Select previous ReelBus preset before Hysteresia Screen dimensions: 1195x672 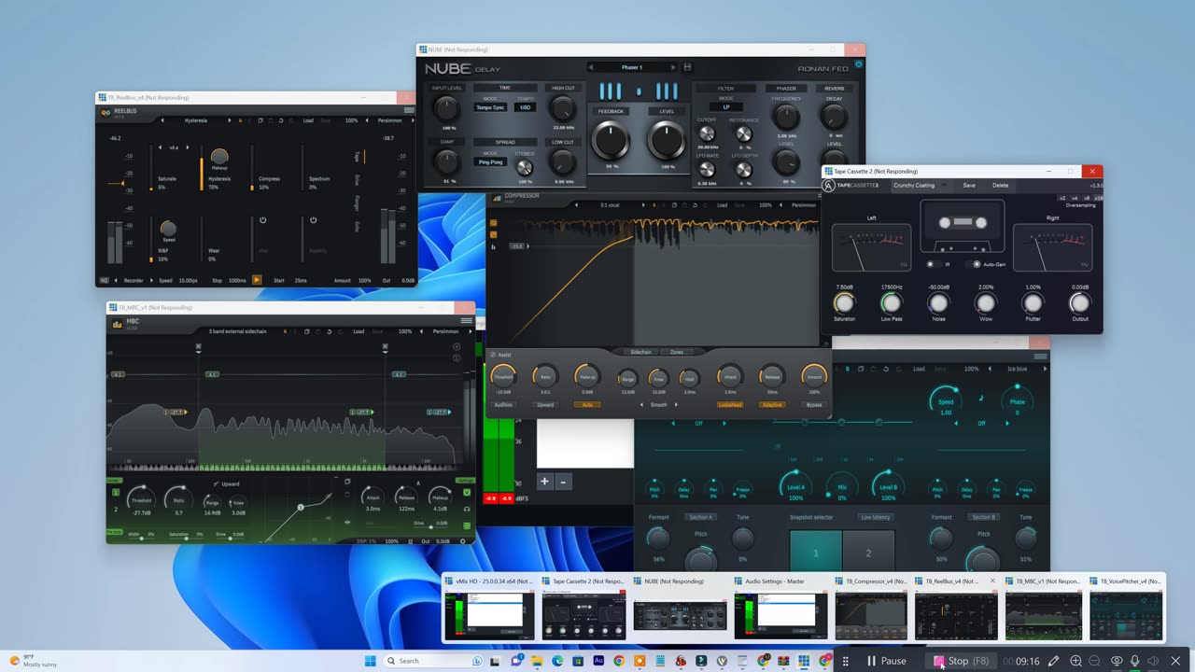tap(162, 120)
